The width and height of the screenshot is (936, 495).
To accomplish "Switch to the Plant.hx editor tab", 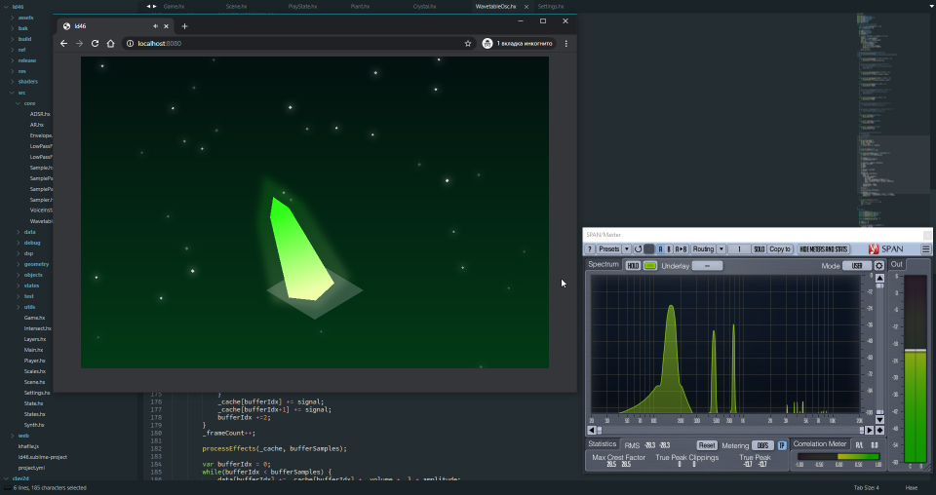I will pyautogui.click(x=360, y=7).
